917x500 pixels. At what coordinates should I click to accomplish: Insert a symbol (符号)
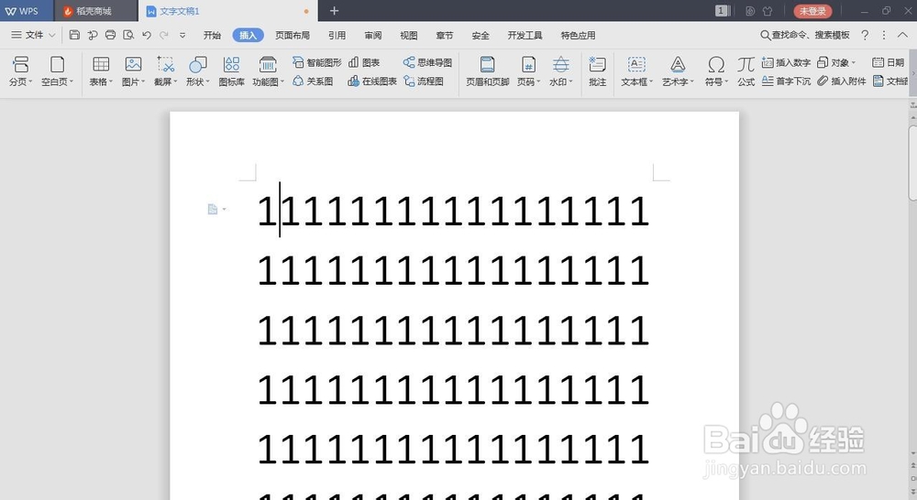[x=716, y=71]
